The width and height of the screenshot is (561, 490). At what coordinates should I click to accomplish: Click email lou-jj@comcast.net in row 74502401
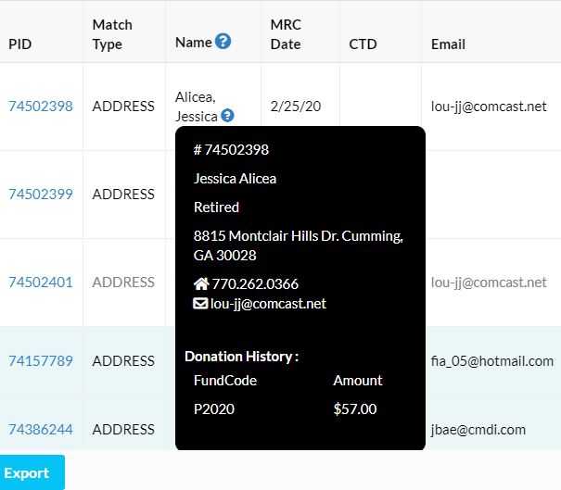pos(489,283)
